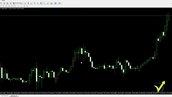172x97 pixels.
Task: Select the M1 timeframe
Action: (x=3, y=6)
